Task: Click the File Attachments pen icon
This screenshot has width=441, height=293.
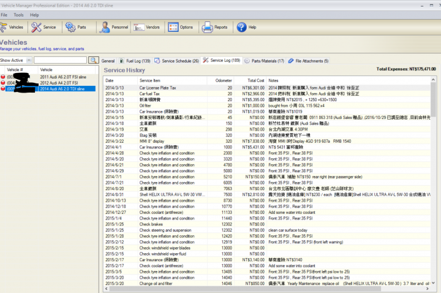Action: 291,61
